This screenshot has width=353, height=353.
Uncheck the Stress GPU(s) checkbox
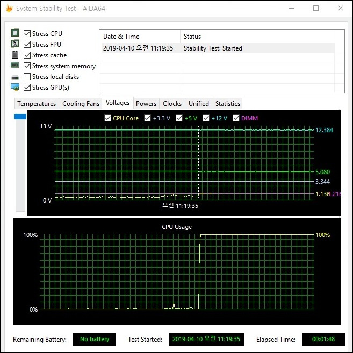tap(27, 88)
